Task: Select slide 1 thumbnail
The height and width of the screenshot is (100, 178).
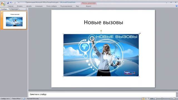Action: click(x=15, y=20)
